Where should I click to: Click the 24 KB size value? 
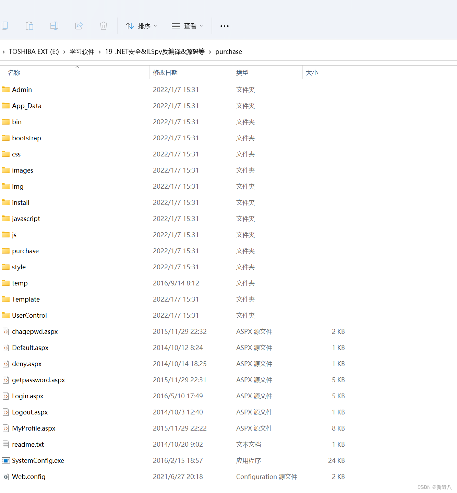point(336,460)
